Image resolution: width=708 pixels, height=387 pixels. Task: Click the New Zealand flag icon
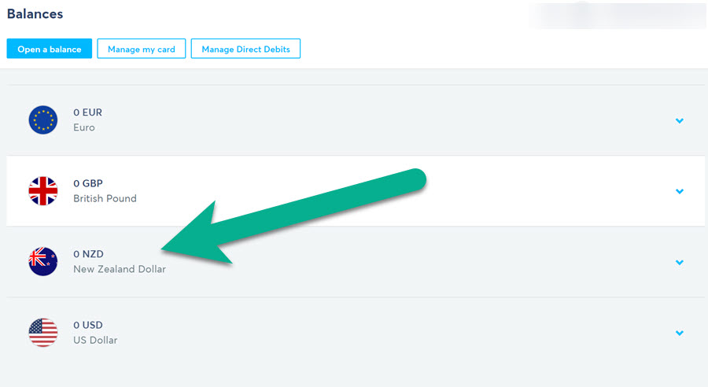click(43, 262)
